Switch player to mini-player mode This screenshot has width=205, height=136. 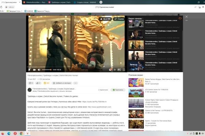tap(119, 70)
